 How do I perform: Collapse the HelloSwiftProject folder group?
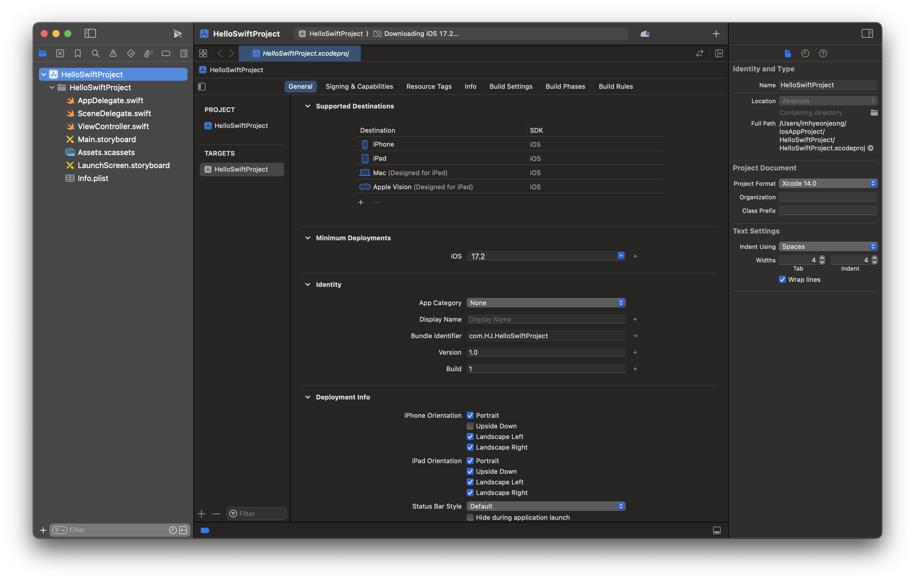pyautogui.click(x=52, y=88)
